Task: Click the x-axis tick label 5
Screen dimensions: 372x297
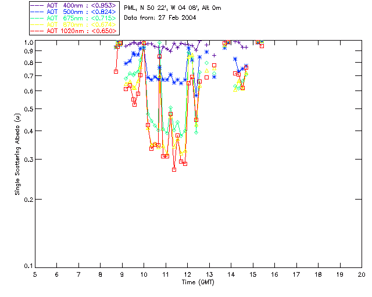Action: pos(35,274)
